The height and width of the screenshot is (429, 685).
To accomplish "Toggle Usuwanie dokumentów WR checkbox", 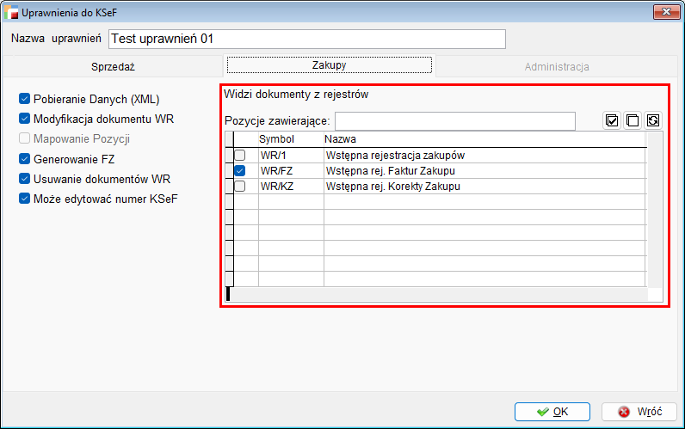I will point(24,179).
